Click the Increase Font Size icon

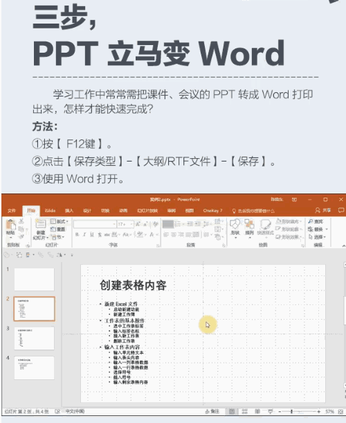[x=138, y=224]
